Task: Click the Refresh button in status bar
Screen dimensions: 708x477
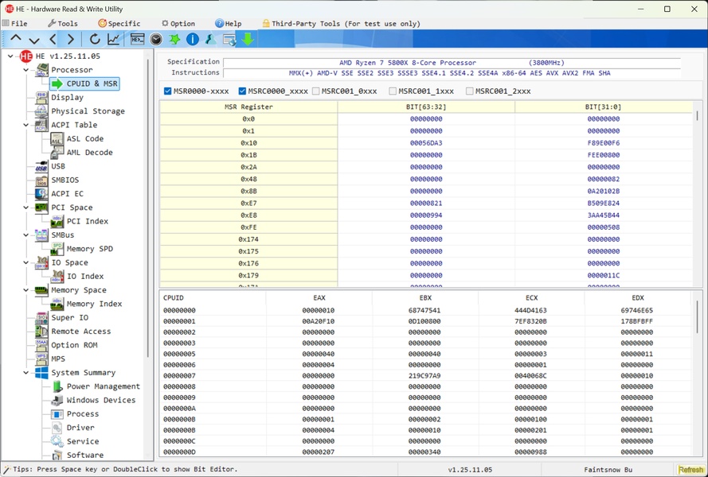Action: point(690,470)
